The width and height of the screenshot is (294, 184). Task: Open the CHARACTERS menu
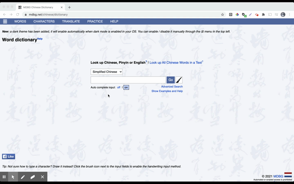point(44,21)
